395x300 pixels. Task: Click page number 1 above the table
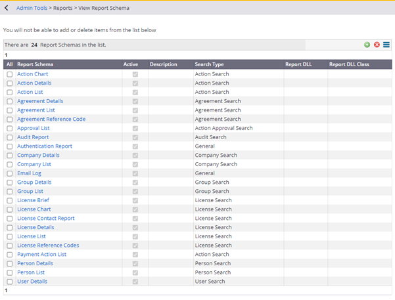coord(6,55)
